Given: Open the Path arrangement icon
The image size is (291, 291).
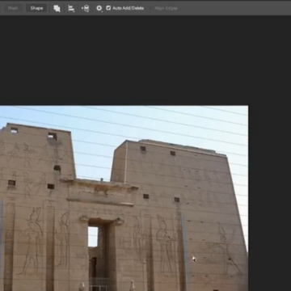Looking at the screenshot, I should [x=85, y=8].
